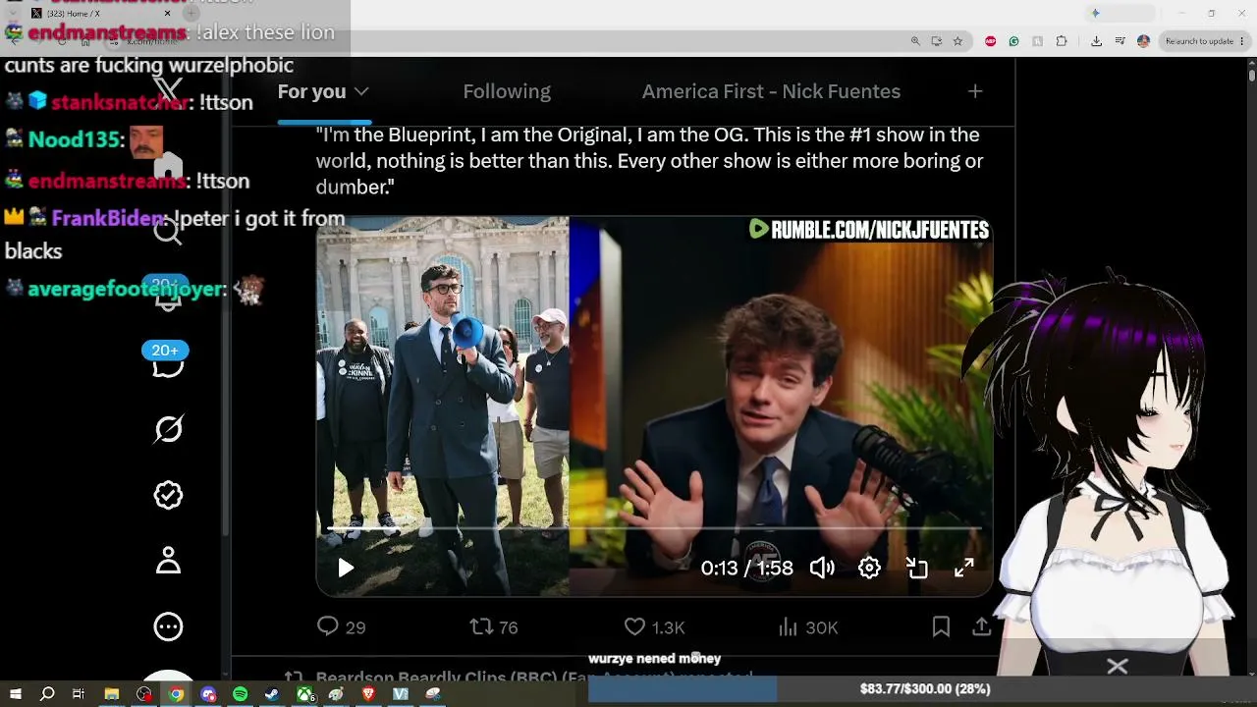
Task: Install app icon in Chrome address bar
Action: click(x=937, y=41)
